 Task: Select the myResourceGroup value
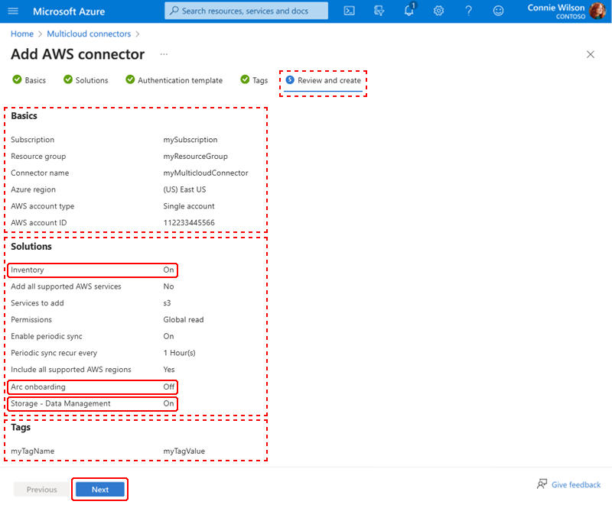coord(195,157)
